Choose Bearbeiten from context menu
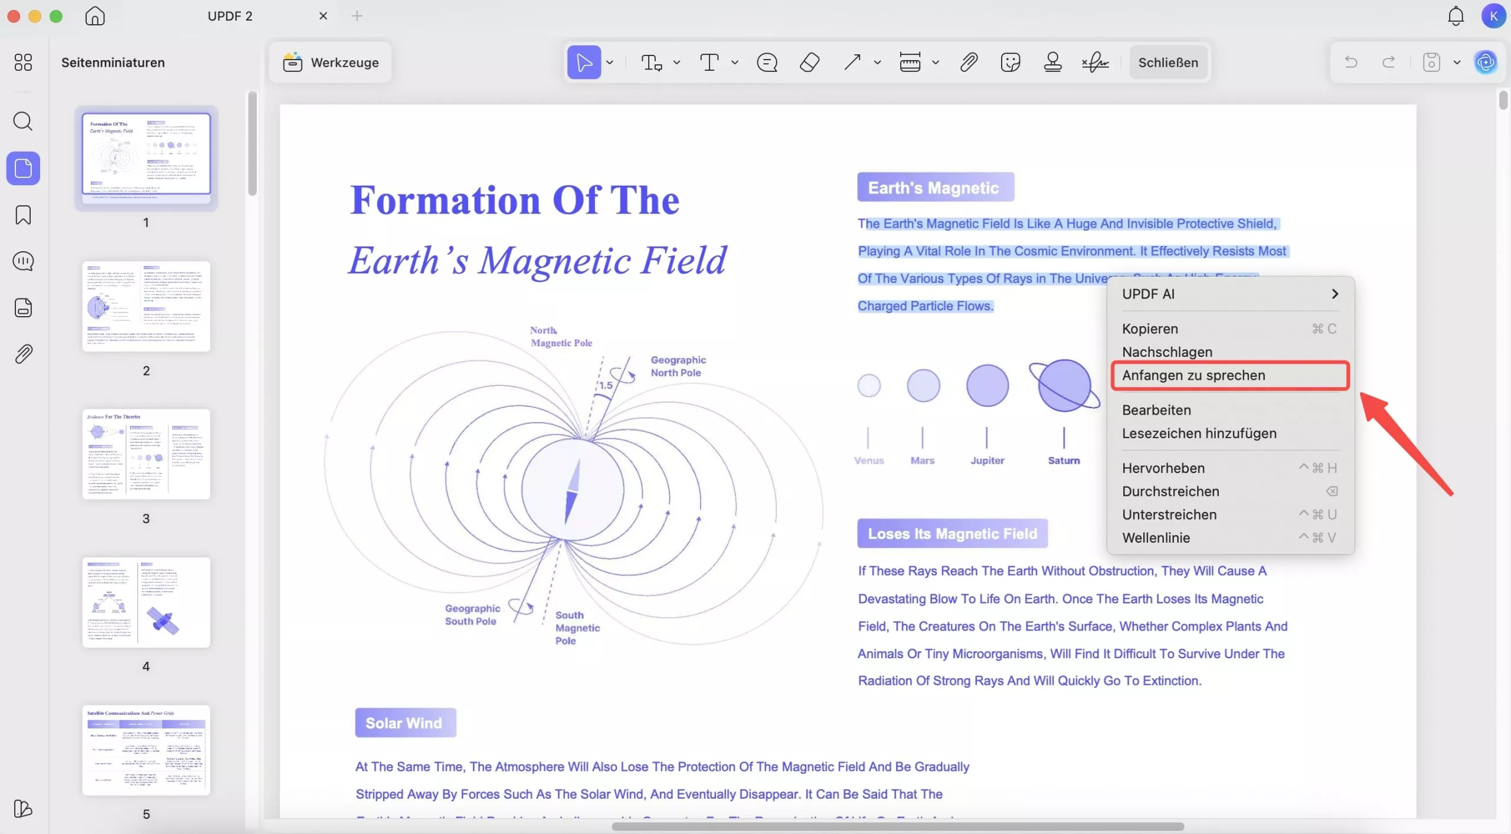Screen dimensions: 1511x834 [1230, 410]
